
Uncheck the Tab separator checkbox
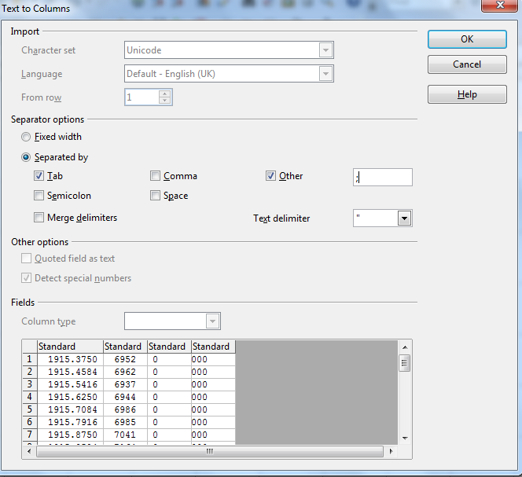point(39,176)
